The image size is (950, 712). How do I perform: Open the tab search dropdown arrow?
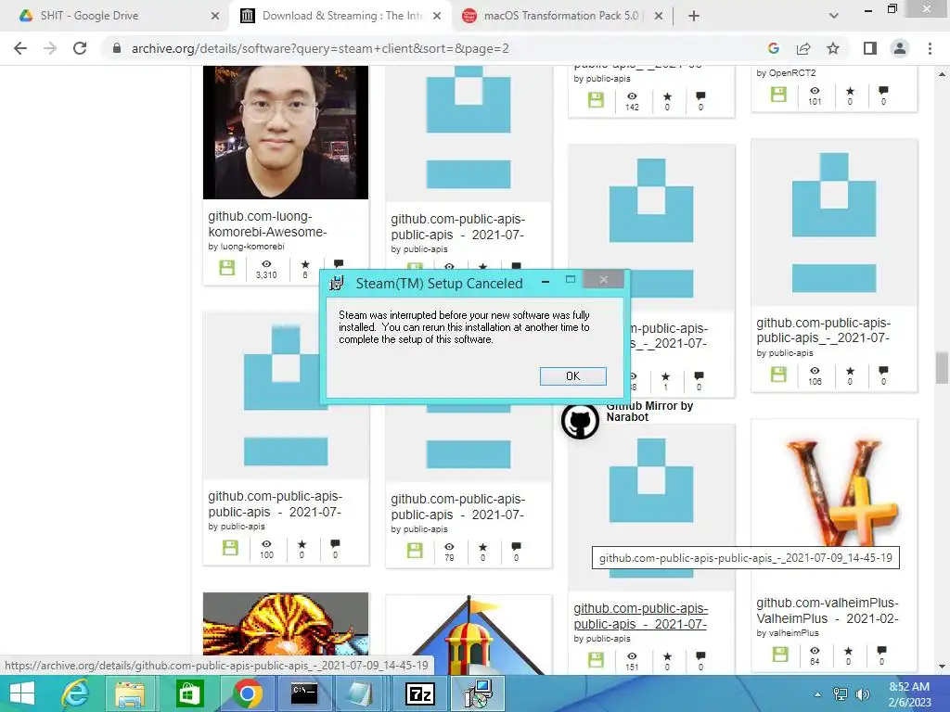click(x=834, y=16)
